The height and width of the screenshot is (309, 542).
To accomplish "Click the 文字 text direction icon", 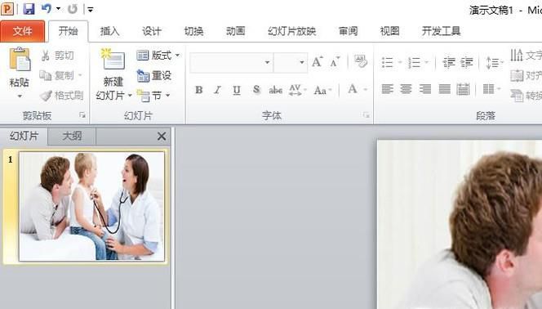I will 517,55.
